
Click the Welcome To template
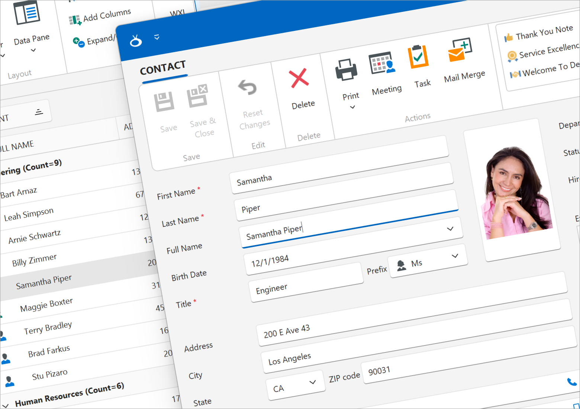[x=545, y=70]
